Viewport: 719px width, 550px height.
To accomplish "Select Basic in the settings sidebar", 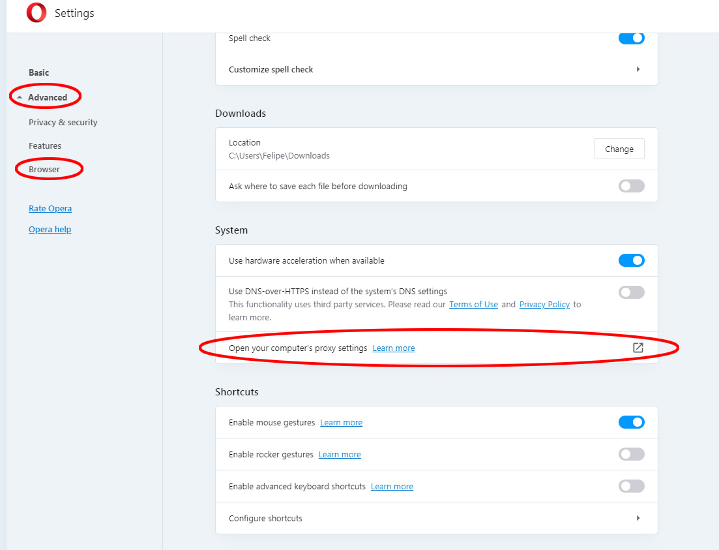I will point(38,72).
